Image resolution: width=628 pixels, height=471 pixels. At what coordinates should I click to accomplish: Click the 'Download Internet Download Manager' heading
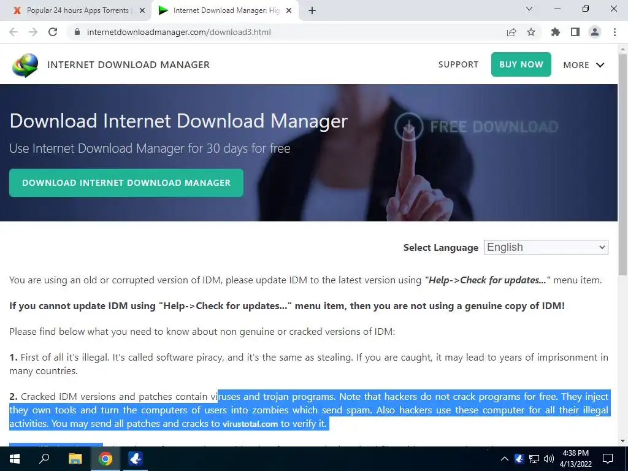click(178, 121)
